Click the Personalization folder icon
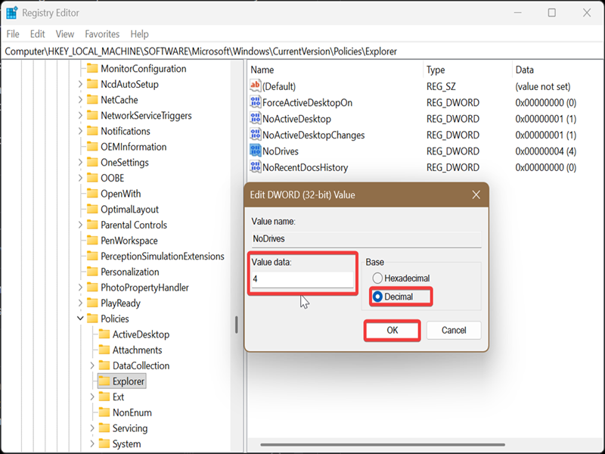Screen dimensions: 605x454 point(92,272)
